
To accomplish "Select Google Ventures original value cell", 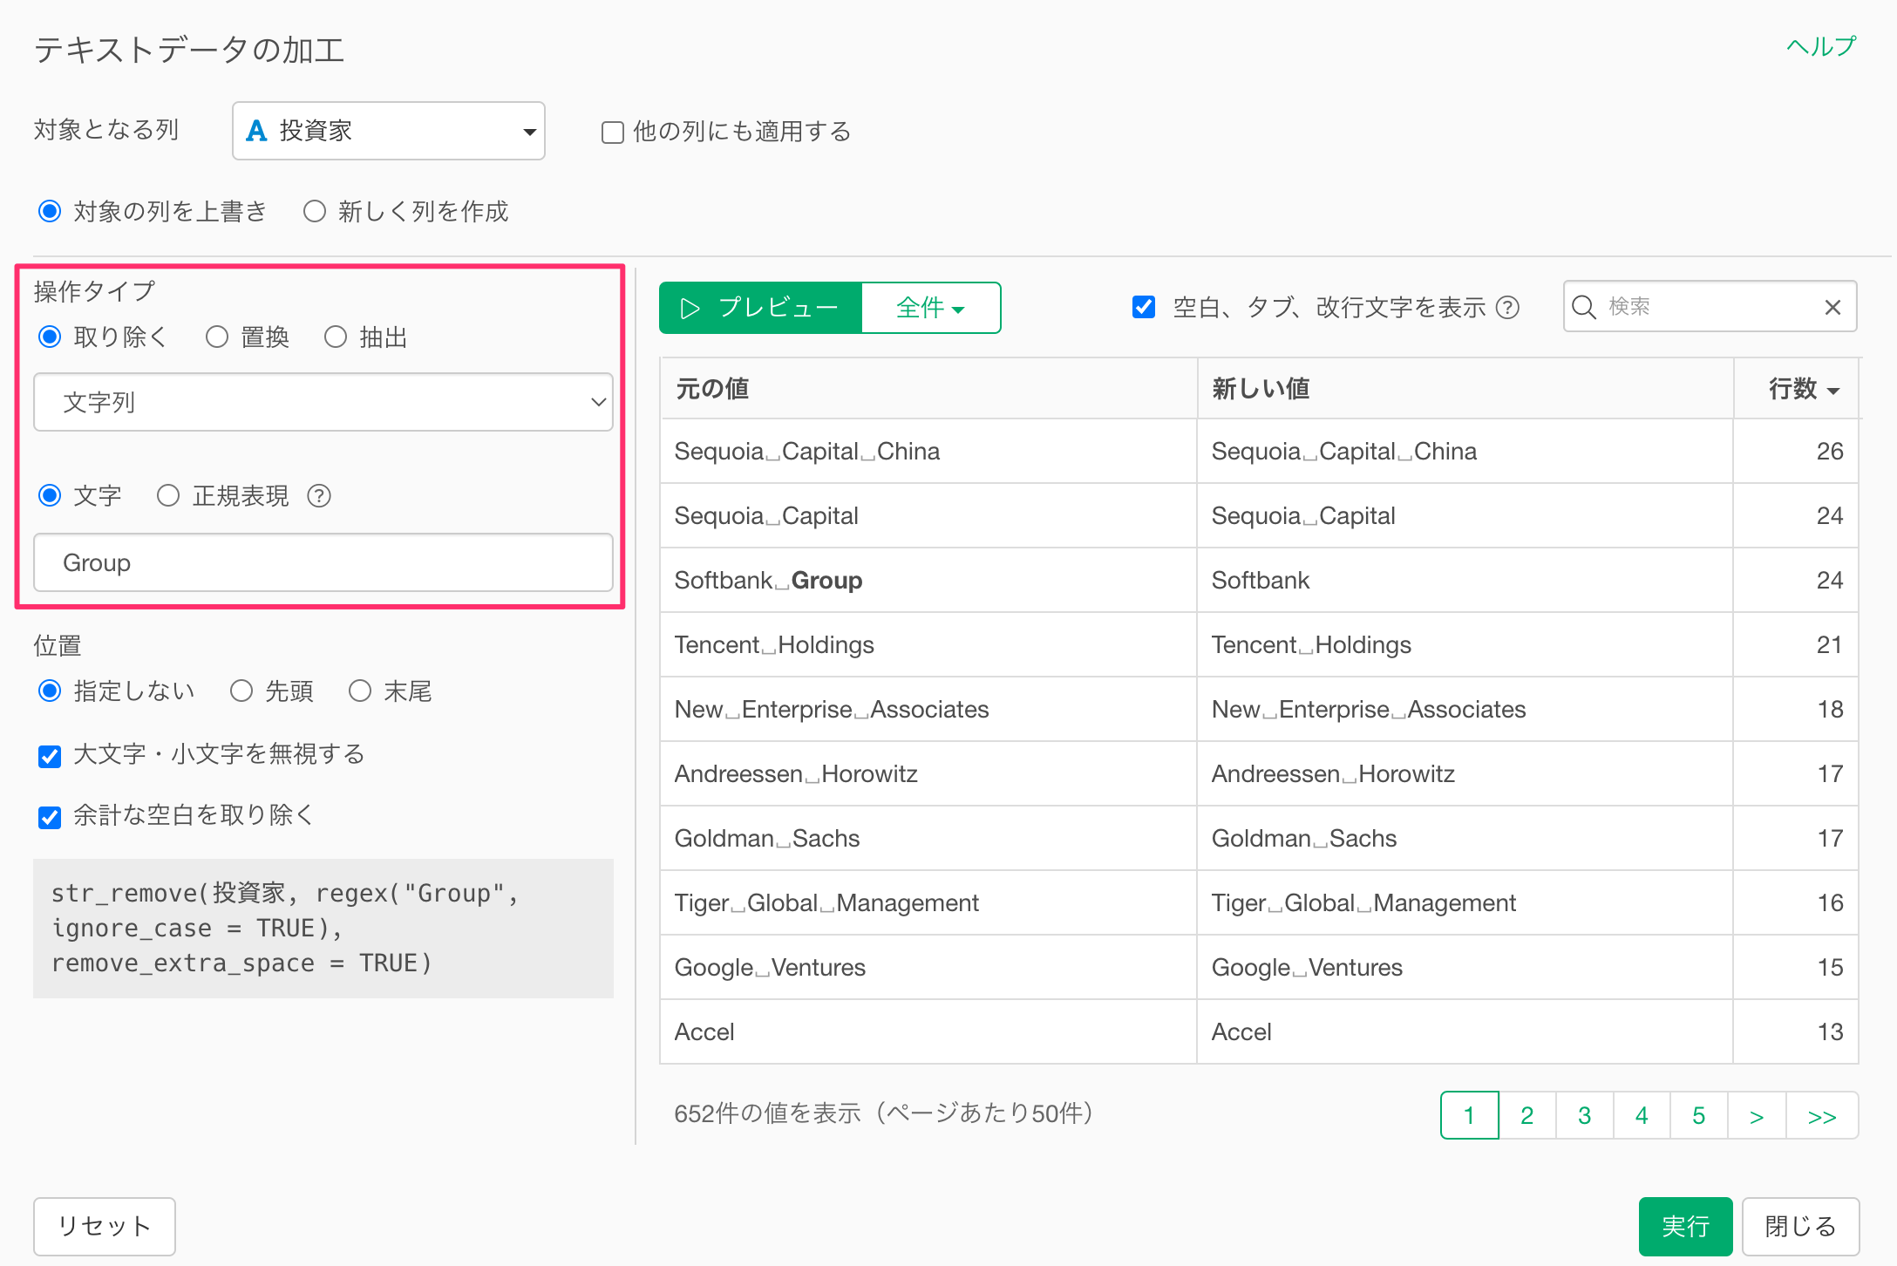I will [x=928, y=967].
